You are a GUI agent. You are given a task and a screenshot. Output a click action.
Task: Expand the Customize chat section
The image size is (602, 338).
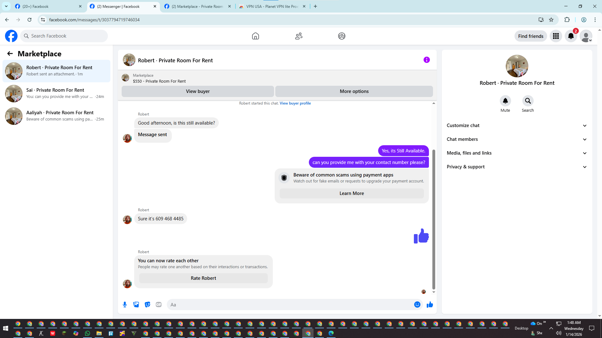click(x=516, y=125)
